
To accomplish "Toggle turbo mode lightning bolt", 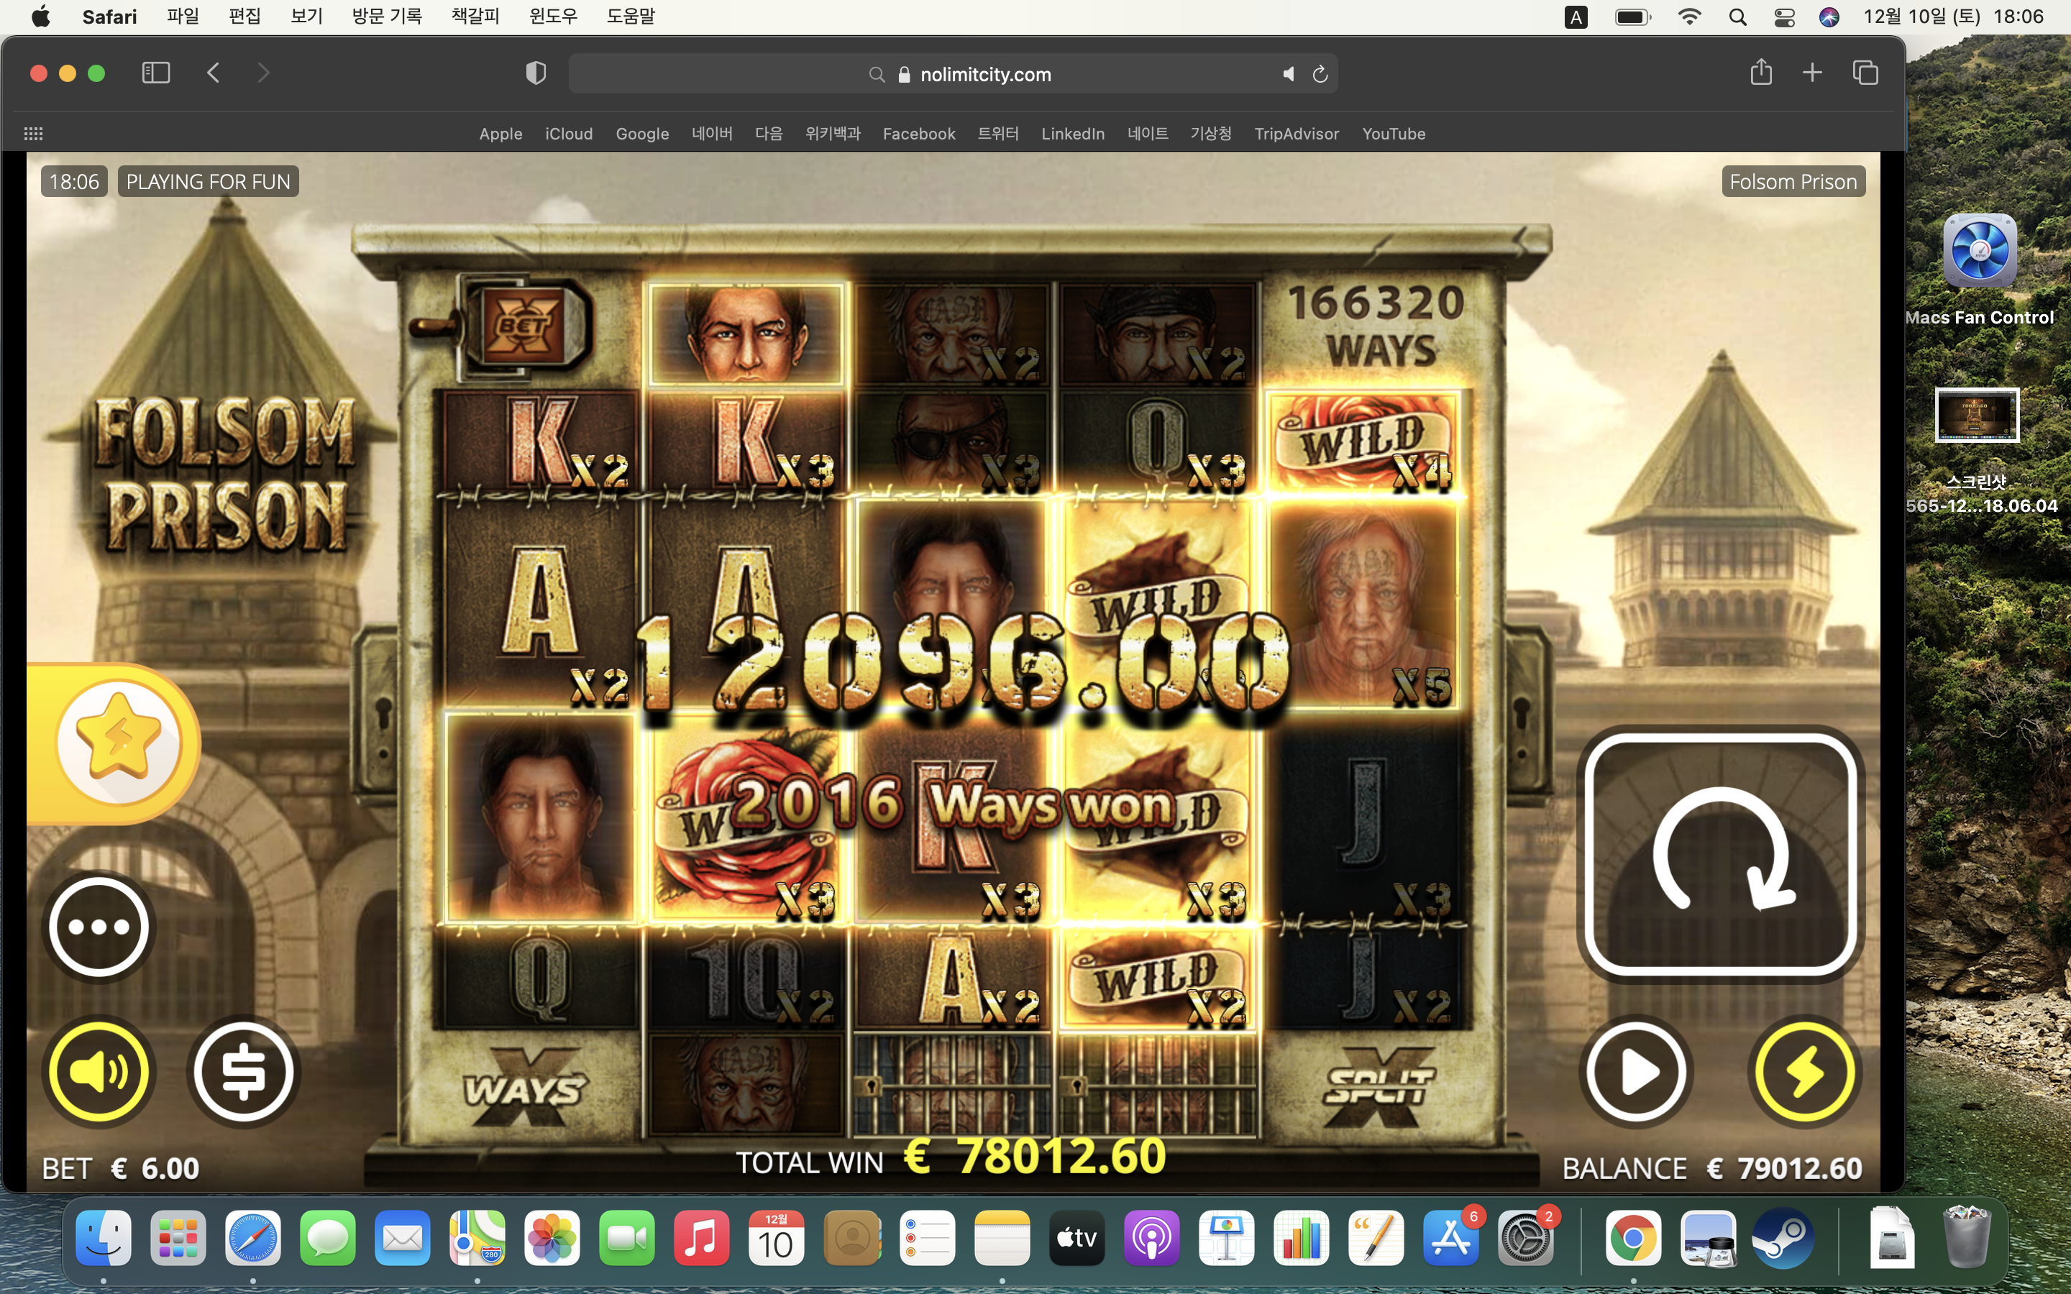I will point(1805,1071).
